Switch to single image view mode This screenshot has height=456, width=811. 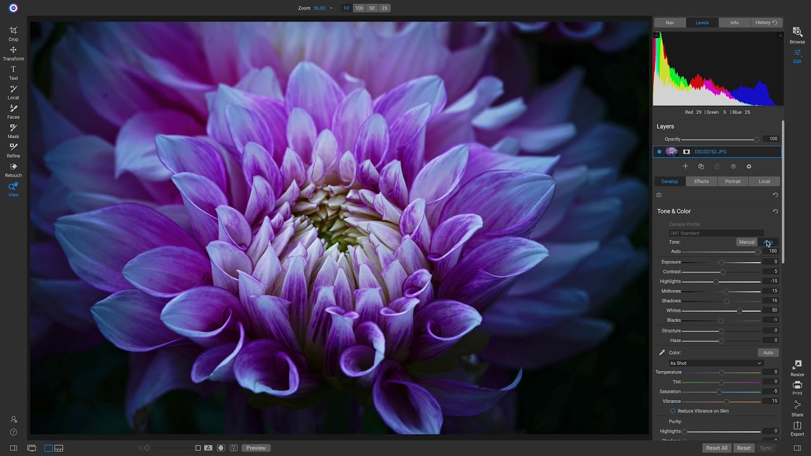click(48, 448)
